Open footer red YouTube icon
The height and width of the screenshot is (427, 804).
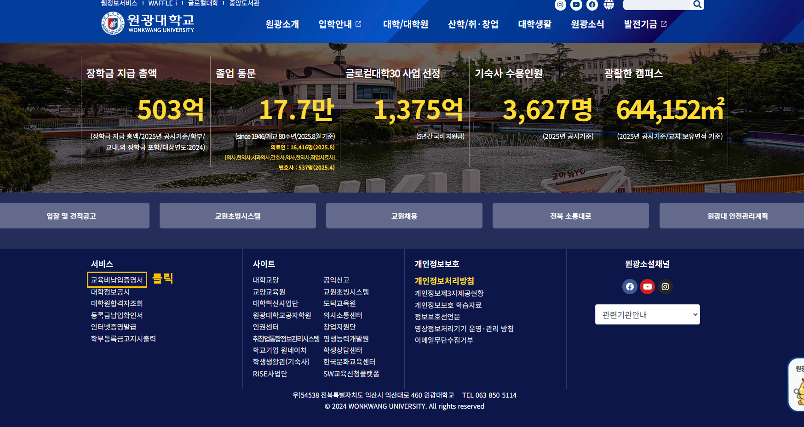[647, 287]
